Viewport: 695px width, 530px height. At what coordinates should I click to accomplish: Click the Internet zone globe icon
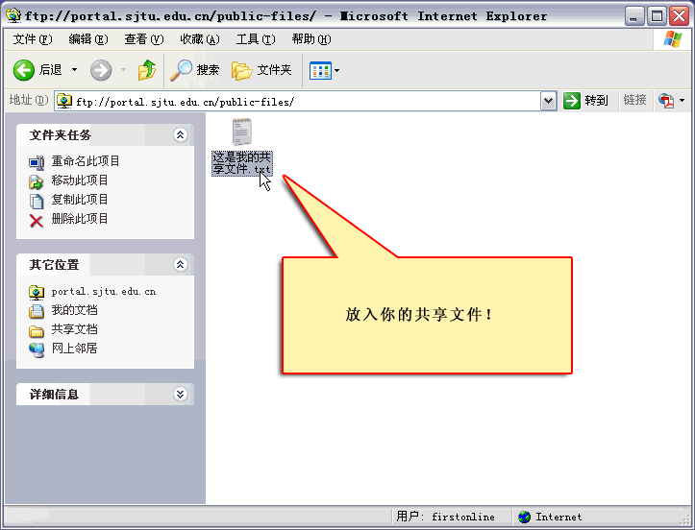pyautogui.click(x=524, y=517)
